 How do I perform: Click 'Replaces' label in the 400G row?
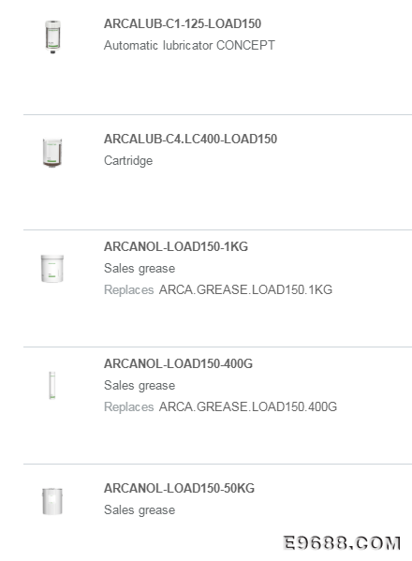[129, 406]
